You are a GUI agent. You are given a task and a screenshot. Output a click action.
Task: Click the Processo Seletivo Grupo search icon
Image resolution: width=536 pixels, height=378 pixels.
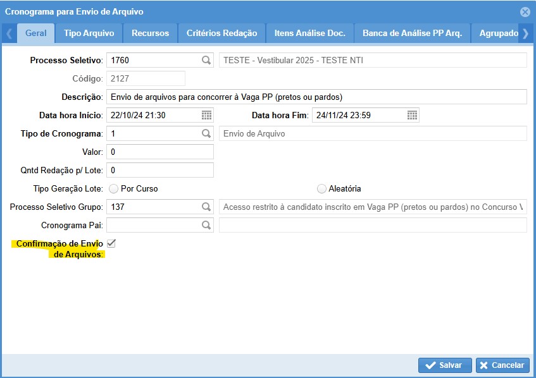click(x=206, y=207)
